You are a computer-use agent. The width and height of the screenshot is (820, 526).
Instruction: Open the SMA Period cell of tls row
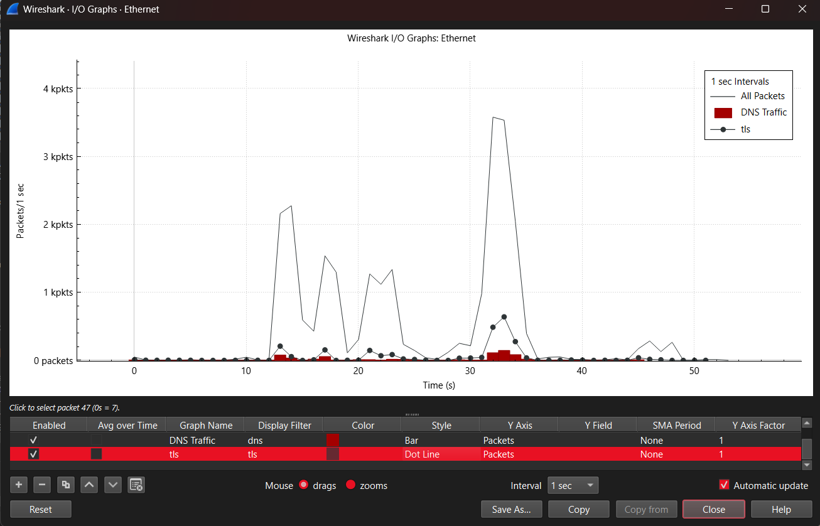tap(676, 454)
